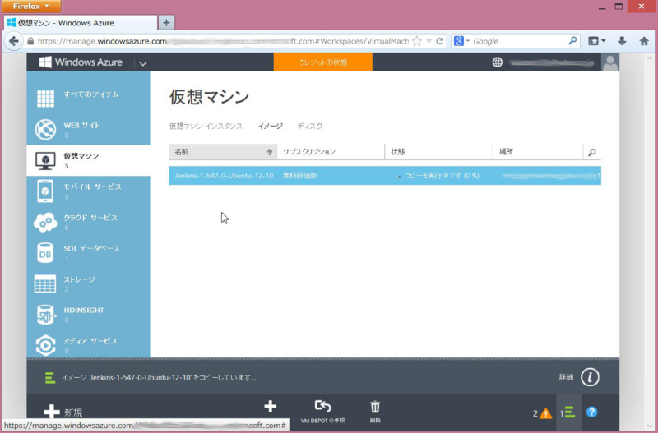The height and width of the screenshot is (433, 658).
Task: Click the Firefox home icon
Action: click(644, 41)
